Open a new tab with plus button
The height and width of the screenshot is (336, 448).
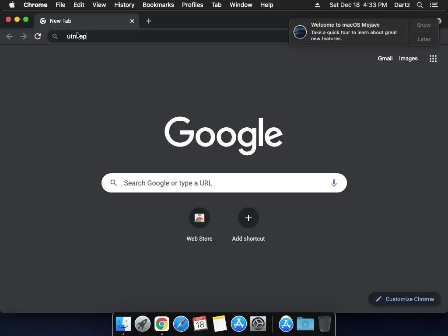click(x=149, y=21)
